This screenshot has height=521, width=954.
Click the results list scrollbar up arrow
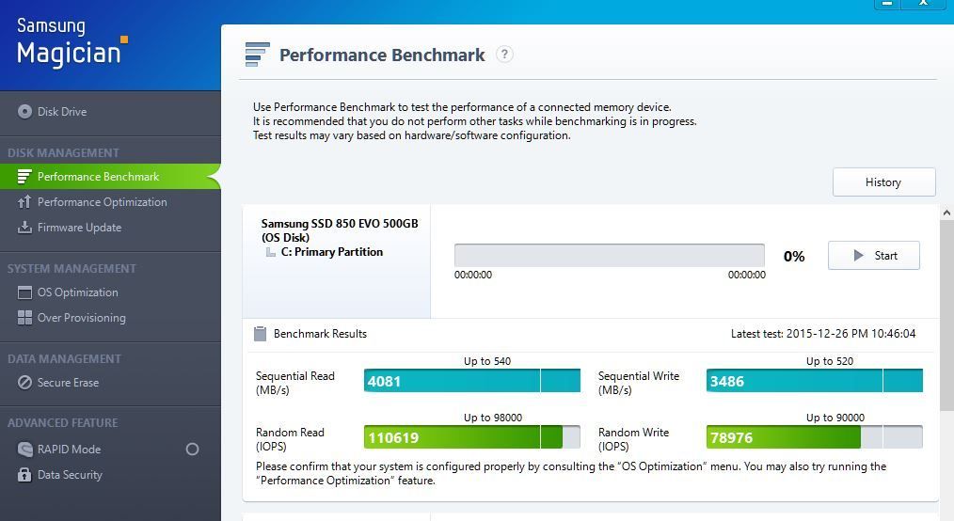(x=946, y=213)
